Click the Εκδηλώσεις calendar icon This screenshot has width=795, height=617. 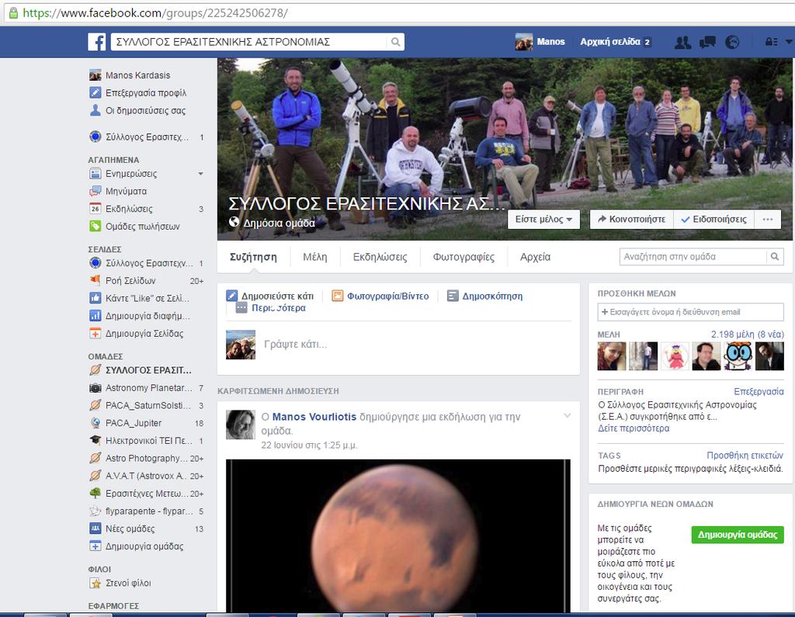click(95, 209)
